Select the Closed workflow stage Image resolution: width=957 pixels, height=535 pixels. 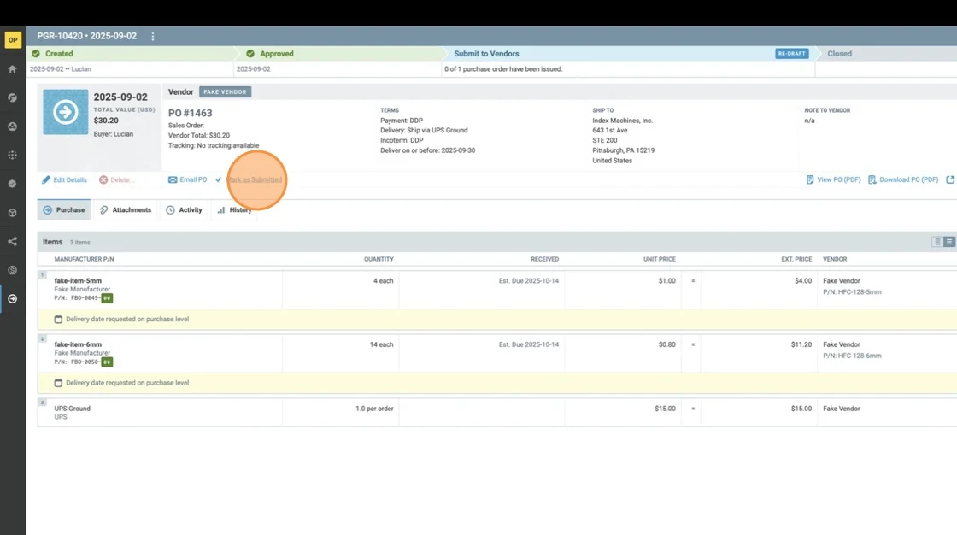click(x=839, y=54)
